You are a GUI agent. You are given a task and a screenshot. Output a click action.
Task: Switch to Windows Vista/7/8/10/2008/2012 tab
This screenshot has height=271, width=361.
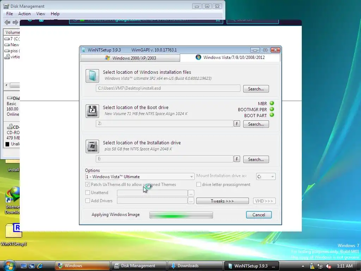230,58
